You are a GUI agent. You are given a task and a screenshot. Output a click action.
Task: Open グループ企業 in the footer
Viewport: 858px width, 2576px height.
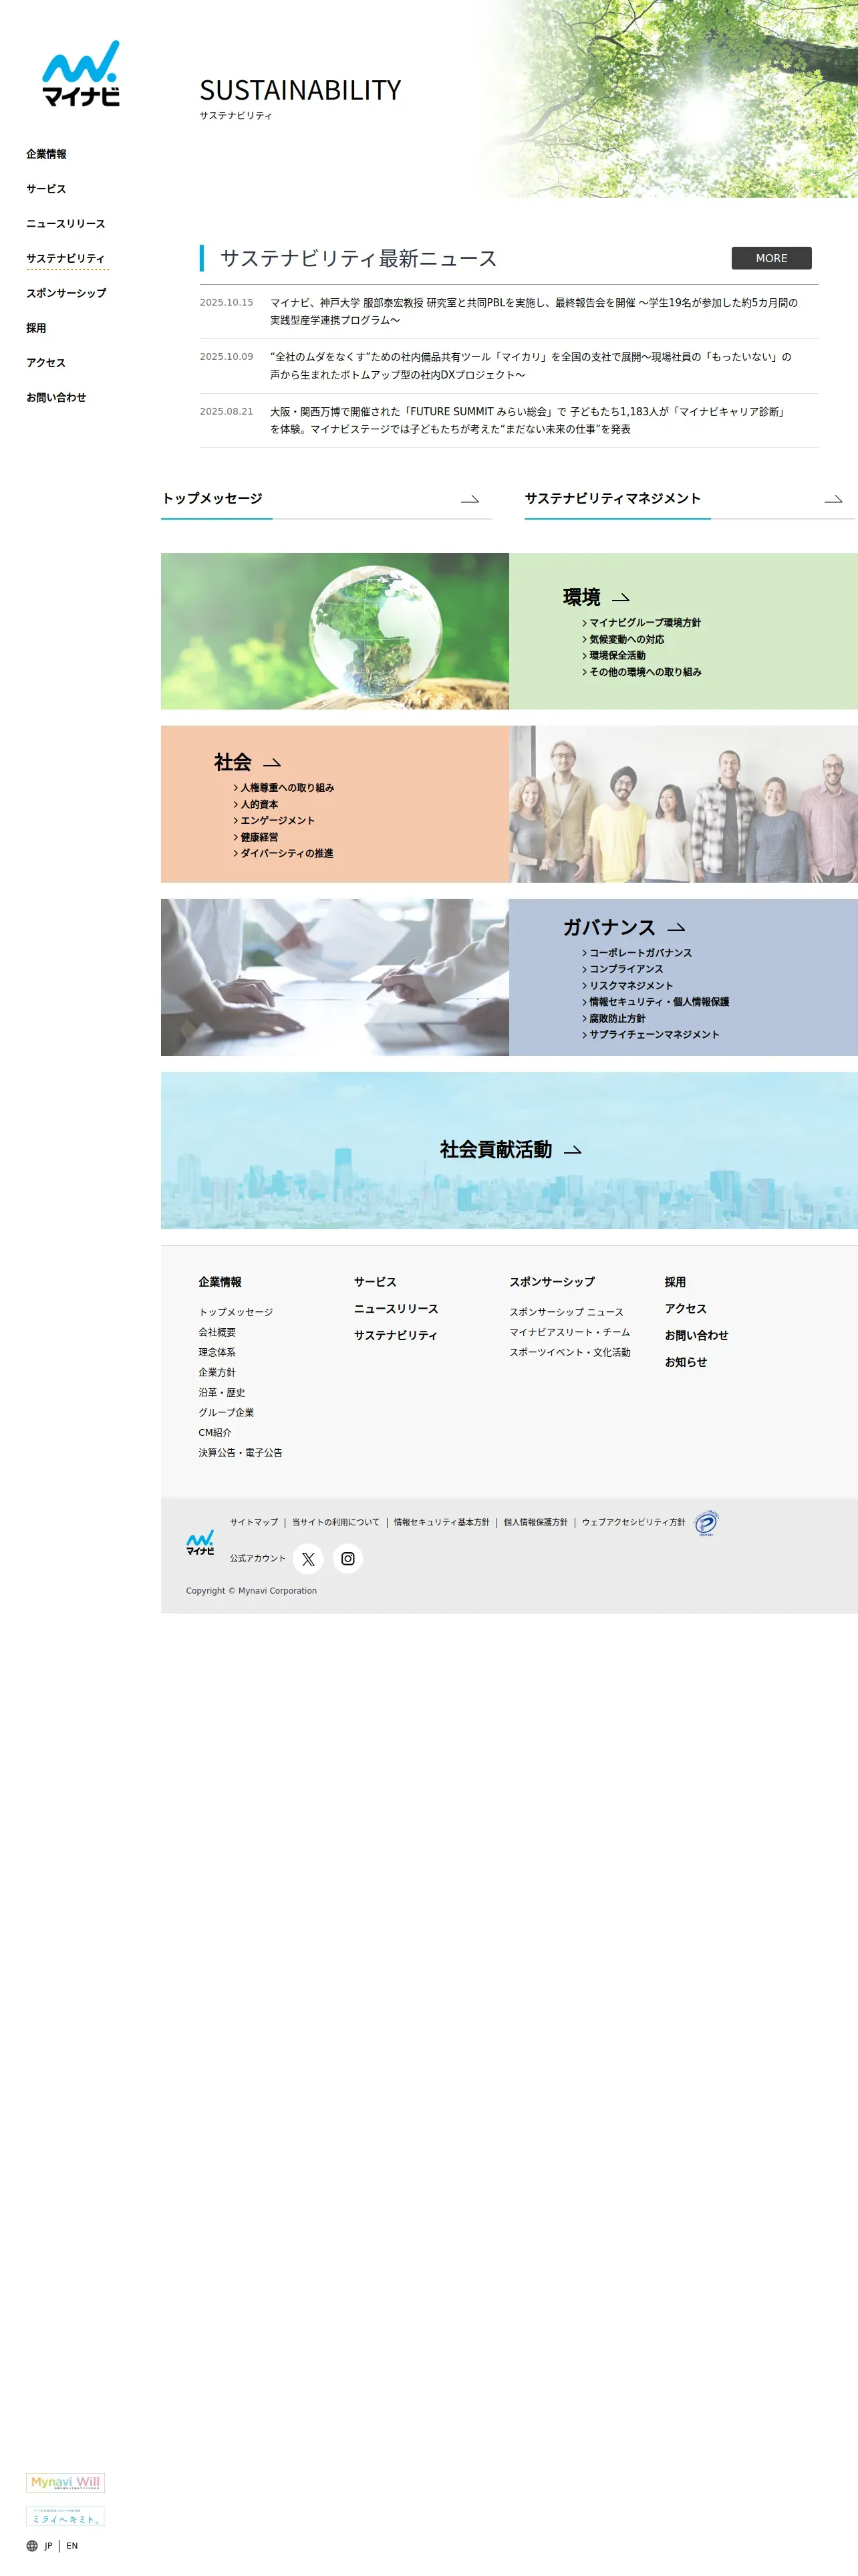[226, 1413]
